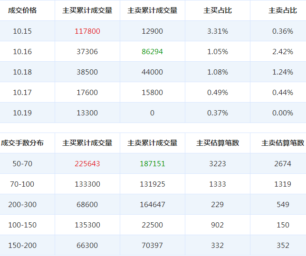Click the value 150 in 主卖估算笔数

coord(283,225)
